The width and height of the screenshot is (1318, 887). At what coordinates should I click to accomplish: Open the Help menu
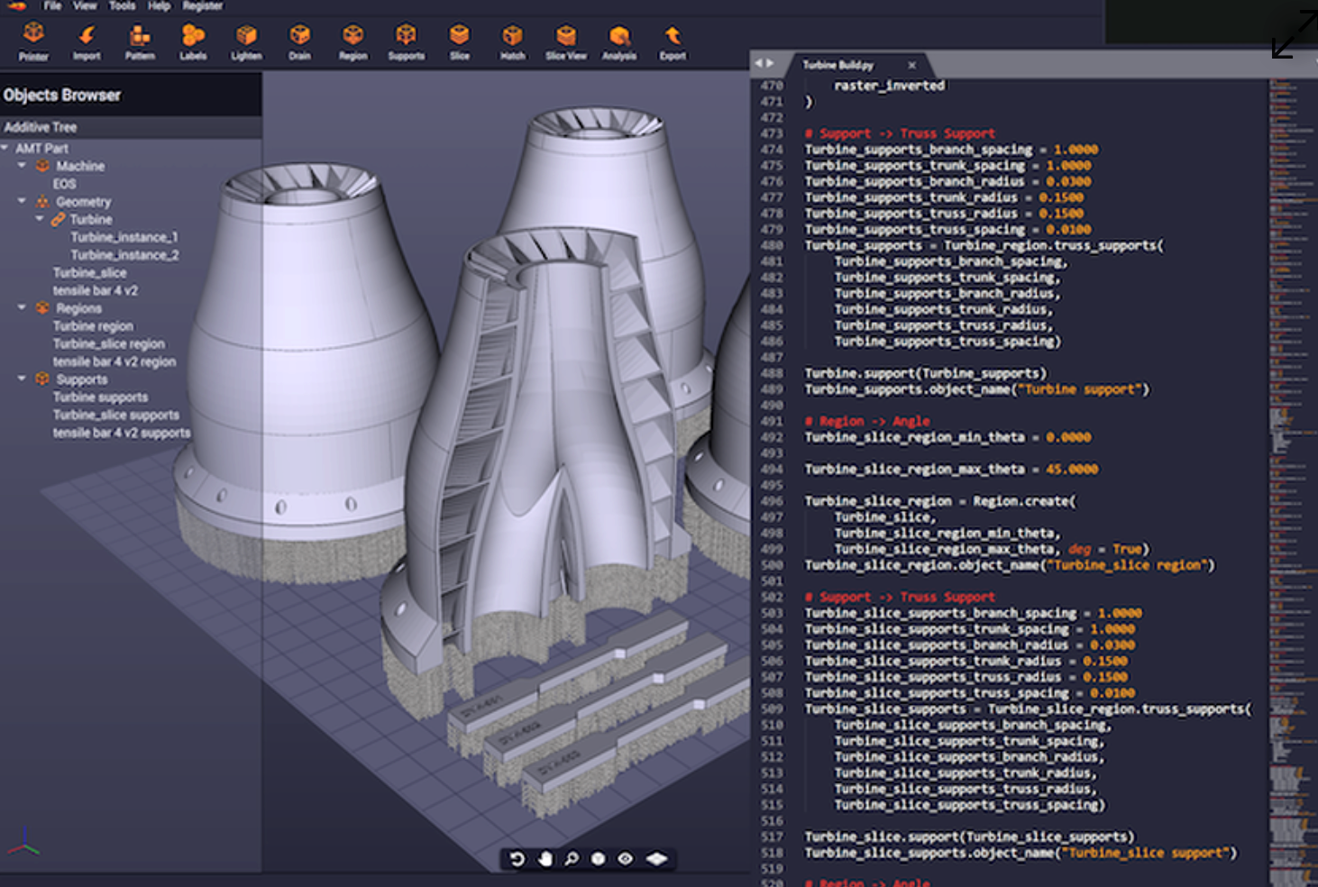coord(159,5)
